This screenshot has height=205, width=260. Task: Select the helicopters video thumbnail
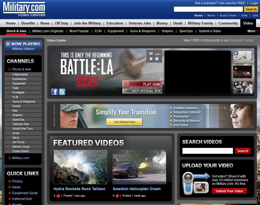click(242, 57)
